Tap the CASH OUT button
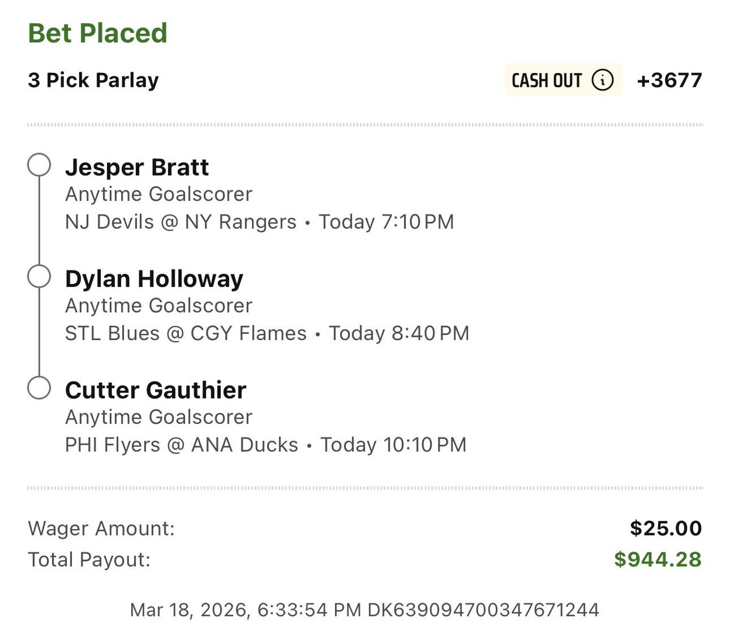730x627 pixels. (564, 80)
